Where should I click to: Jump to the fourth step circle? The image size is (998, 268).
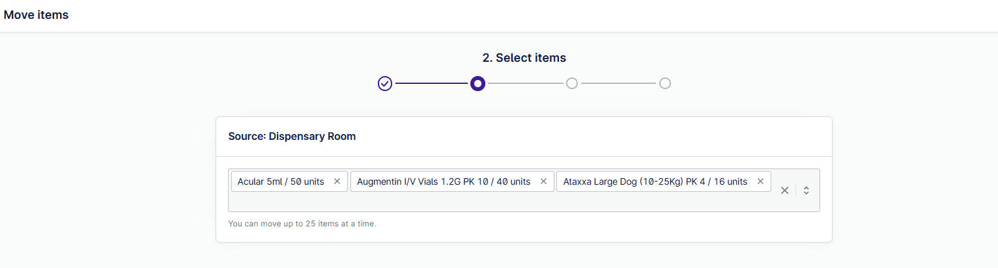pos(664,83)
